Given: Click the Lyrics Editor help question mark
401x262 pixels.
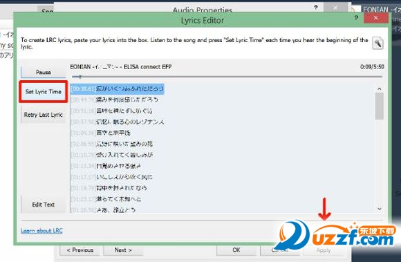Looking at the screenshot, I should coord(356,18).
